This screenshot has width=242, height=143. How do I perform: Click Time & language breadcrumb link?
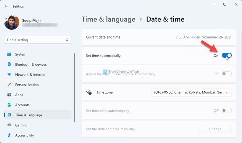[108, 19]
